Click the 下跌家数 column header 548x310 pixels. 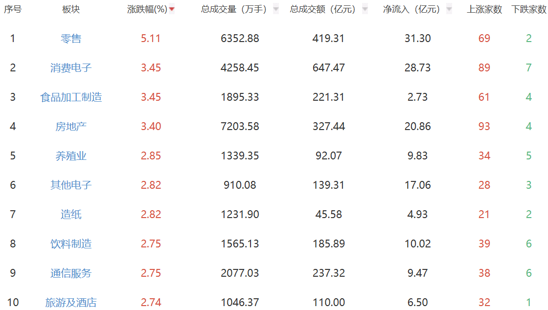pos(529,9)
